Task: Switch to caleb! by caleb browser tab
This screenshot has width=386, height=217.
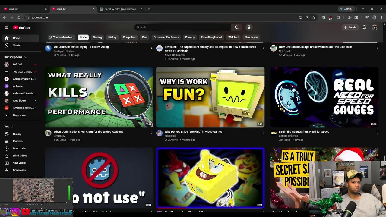Action: (x=121, y=9)
